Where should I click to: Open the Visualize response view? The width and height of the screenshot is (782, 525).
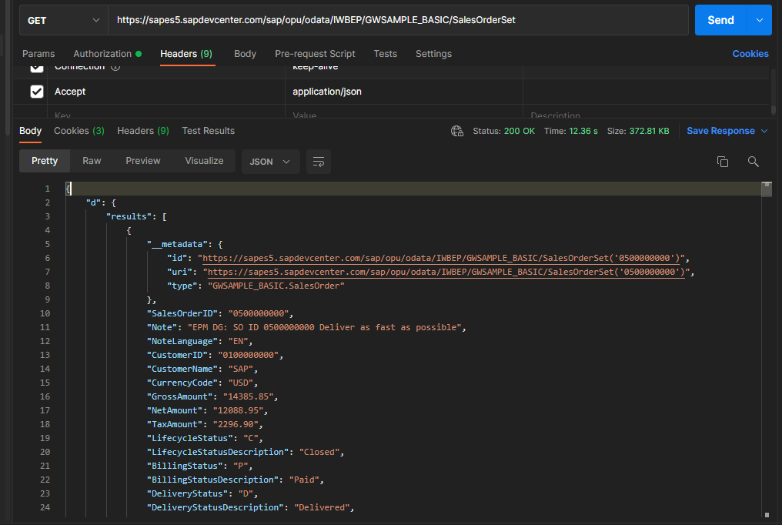tap(204, 161)
